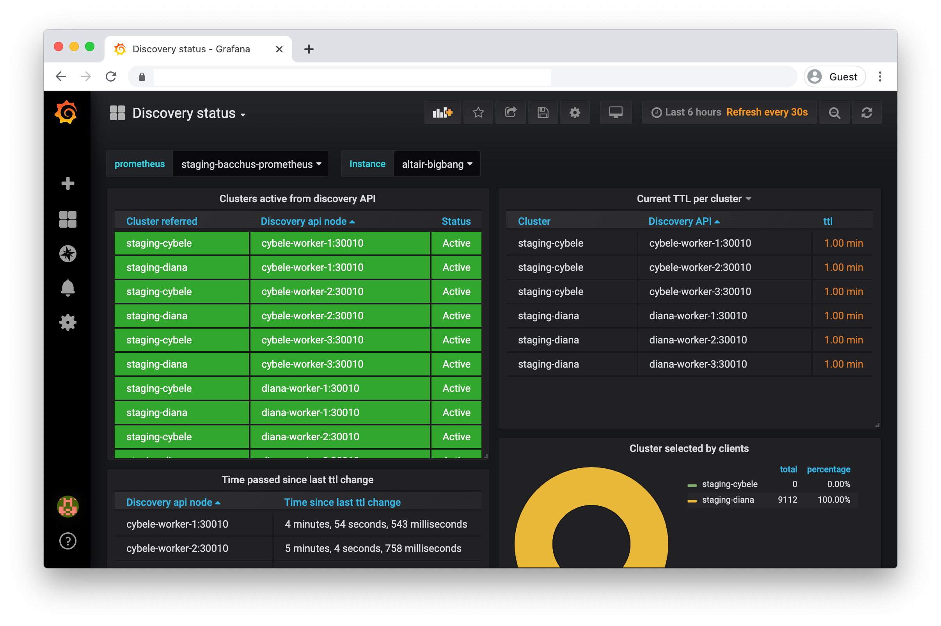Refresh dashboard with circular arrows icon

click(x=867, y=112)
